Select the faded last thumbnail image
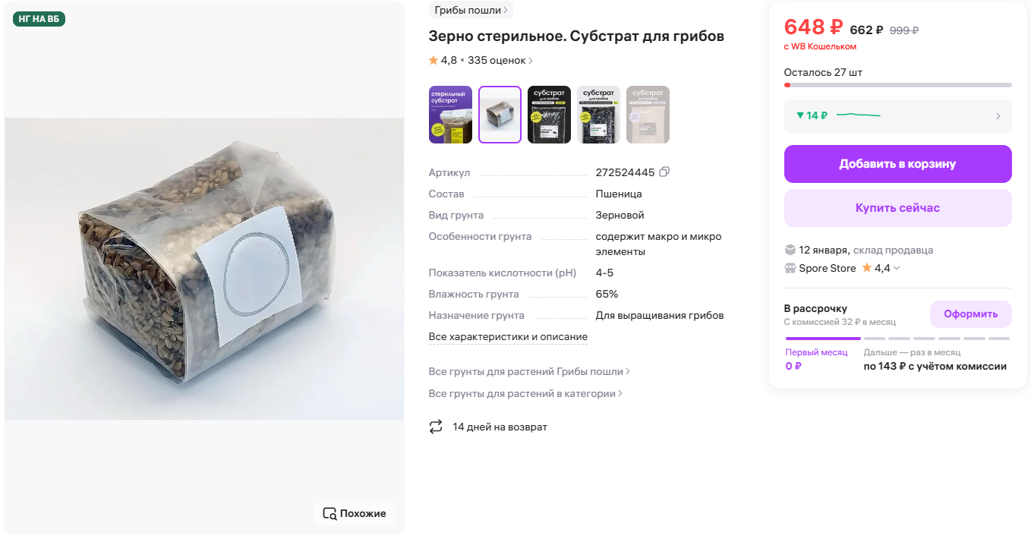Viewport: 1031px width, 539px height. tap(648, 115)
